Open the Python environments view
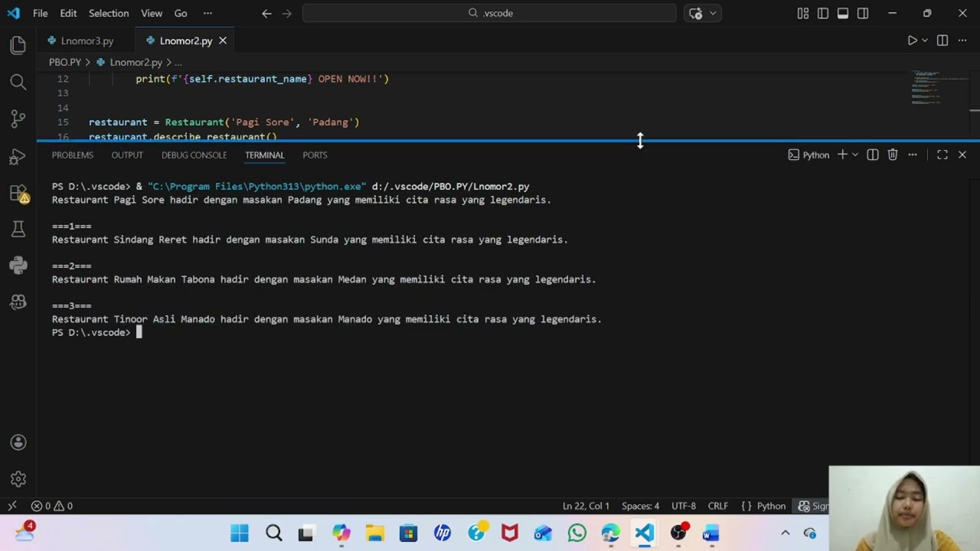 (18, 266)
